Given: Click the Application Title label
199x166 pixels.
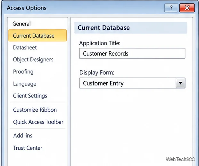Looking at the screenshot, I should tap(100, 43).
